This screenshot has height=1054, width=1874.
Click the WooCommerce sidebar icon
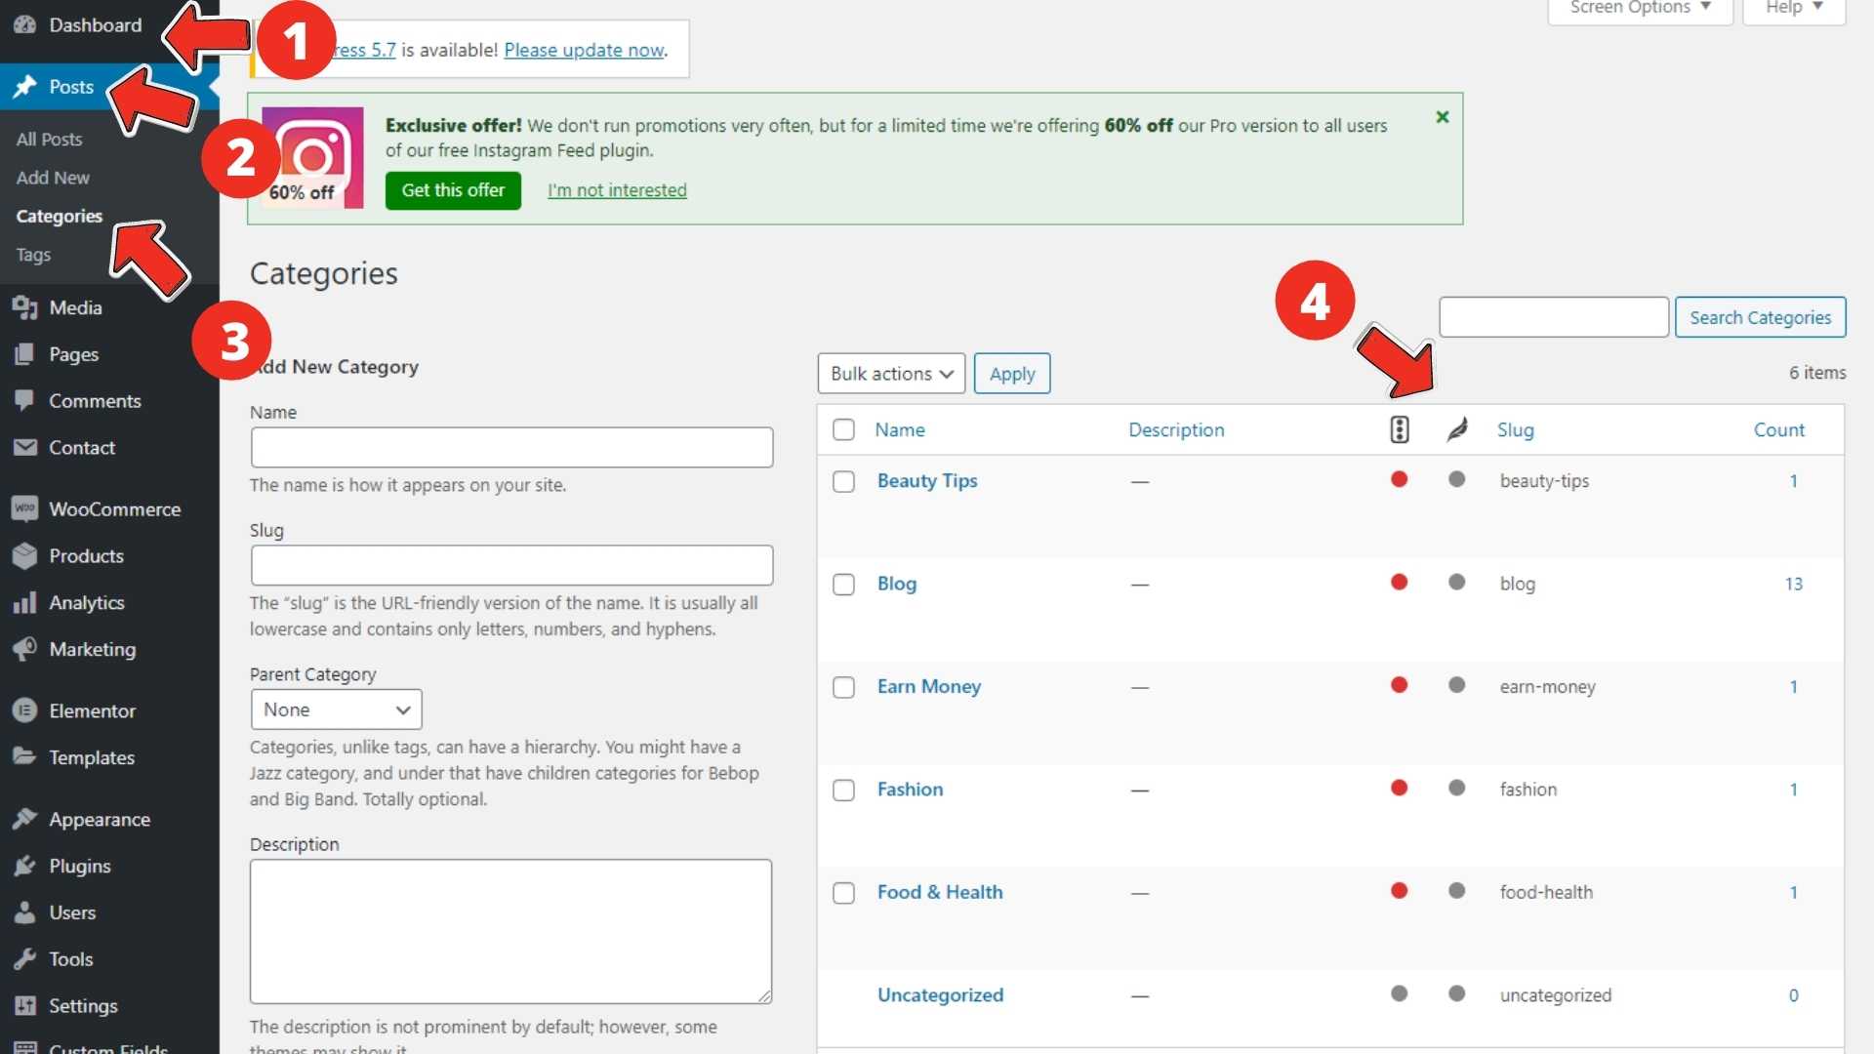click(24, 508)
